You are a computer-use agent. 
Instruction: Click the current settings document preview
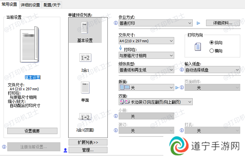29,44
